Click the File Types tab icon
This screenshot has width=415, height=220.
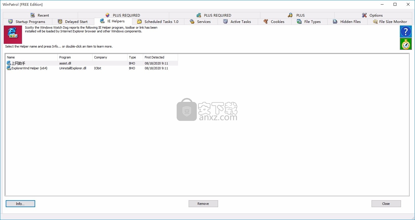pos(299,21)
